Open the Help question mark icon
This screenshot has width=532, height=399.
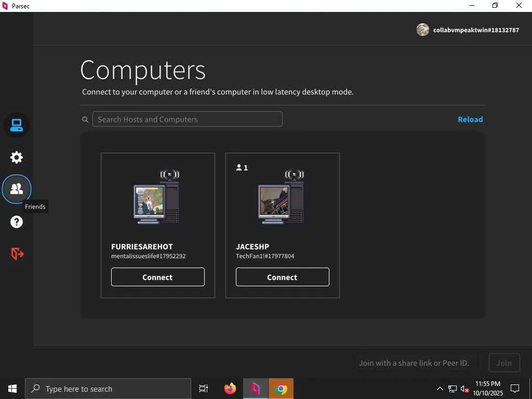[x=16, y=221]
